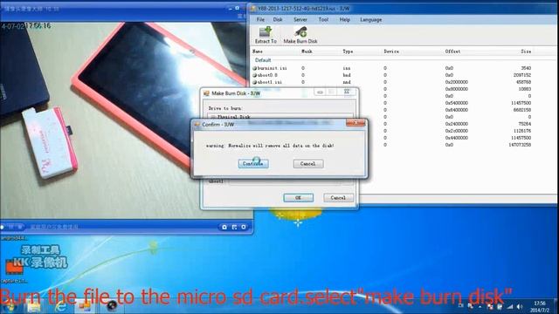Close the Confirm - IUW dialog
This screenshot has height=314, width=559.
355,123
